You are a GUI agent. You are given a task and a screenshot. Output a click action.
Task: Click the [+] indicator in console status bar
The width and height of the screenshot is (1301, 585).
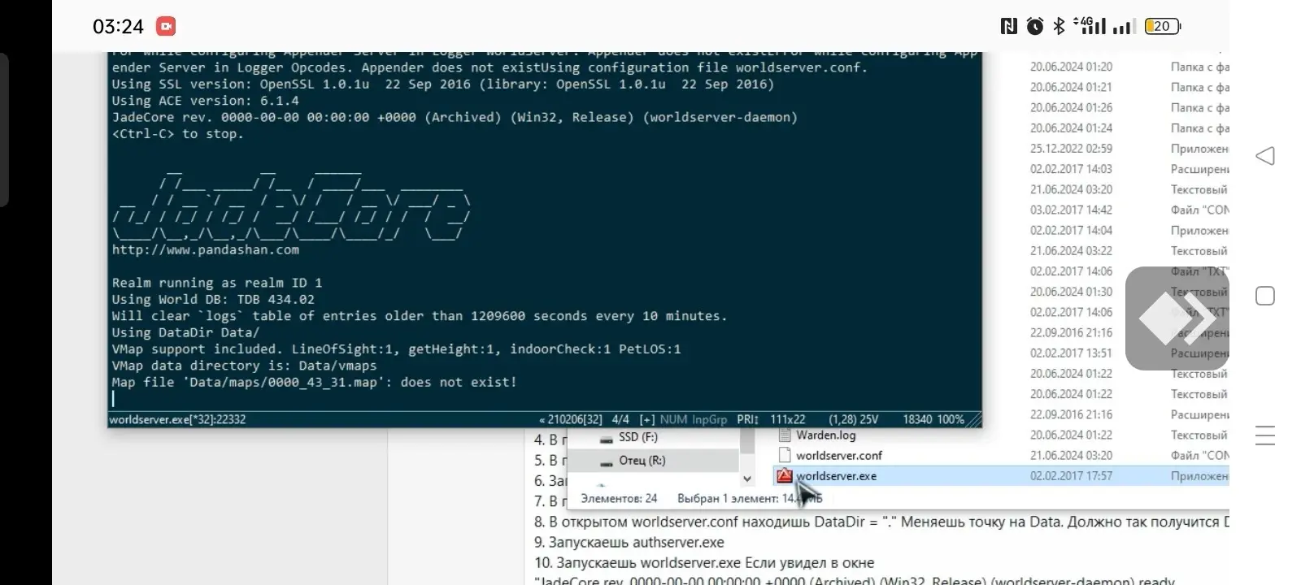click(x=647, y=419)
